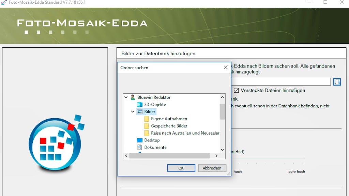Cancel dialog with Abbrechen button
This screenshot has height=196, width=349.
[212, 168]
